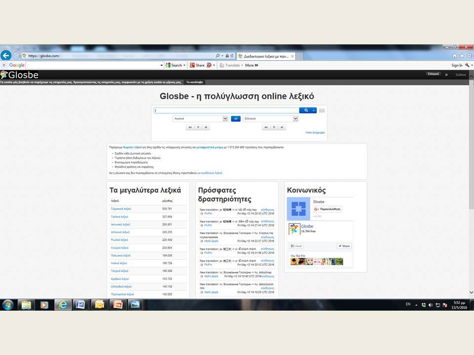Choose 'fr' shortcut under target language
The height and width of the screenshot is (355, 474).
(274, 127)
